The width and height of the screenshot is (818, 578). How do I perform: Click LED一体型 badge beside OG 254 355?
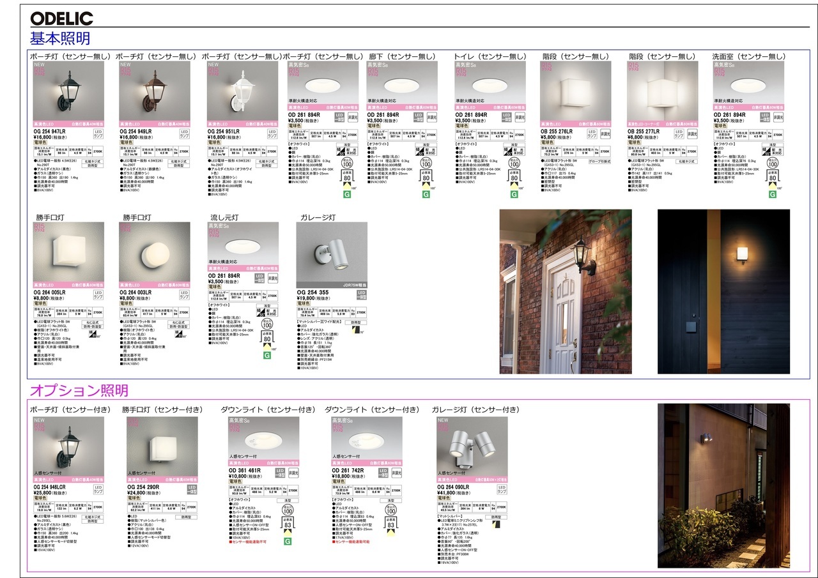(361, 294)
